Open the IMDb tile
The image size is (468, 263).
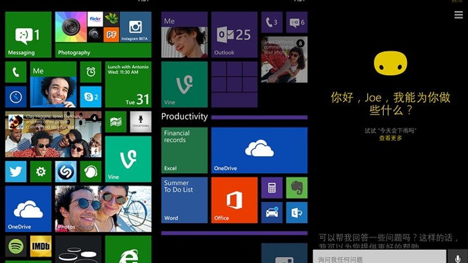(x=41, y=246)
